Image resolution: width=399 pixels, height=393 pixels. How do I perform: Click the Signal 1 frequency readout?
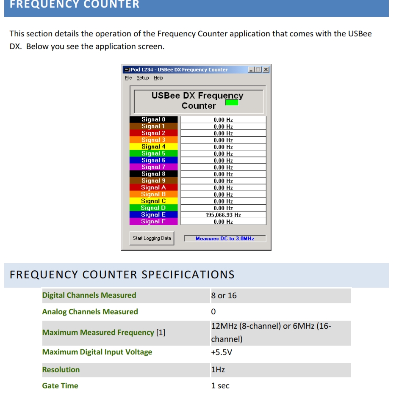point(223,126)
